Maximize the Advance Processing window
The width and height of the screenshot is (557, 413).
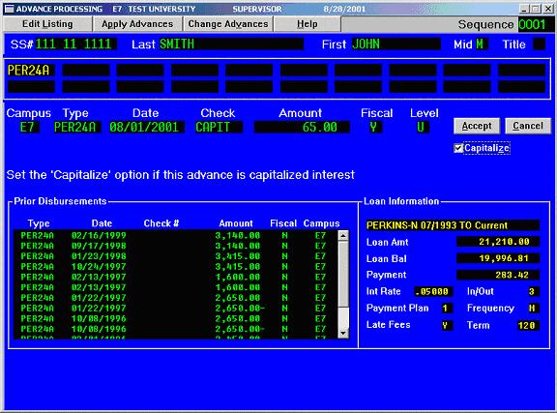536,9
